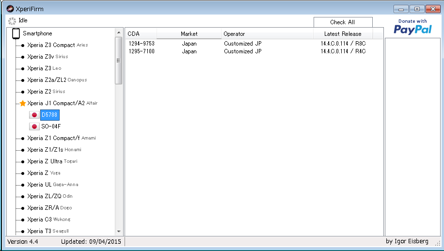Expand Xperia UL Gaga-Anna
This screenshot has height=251, width=444.
(53, 185)
